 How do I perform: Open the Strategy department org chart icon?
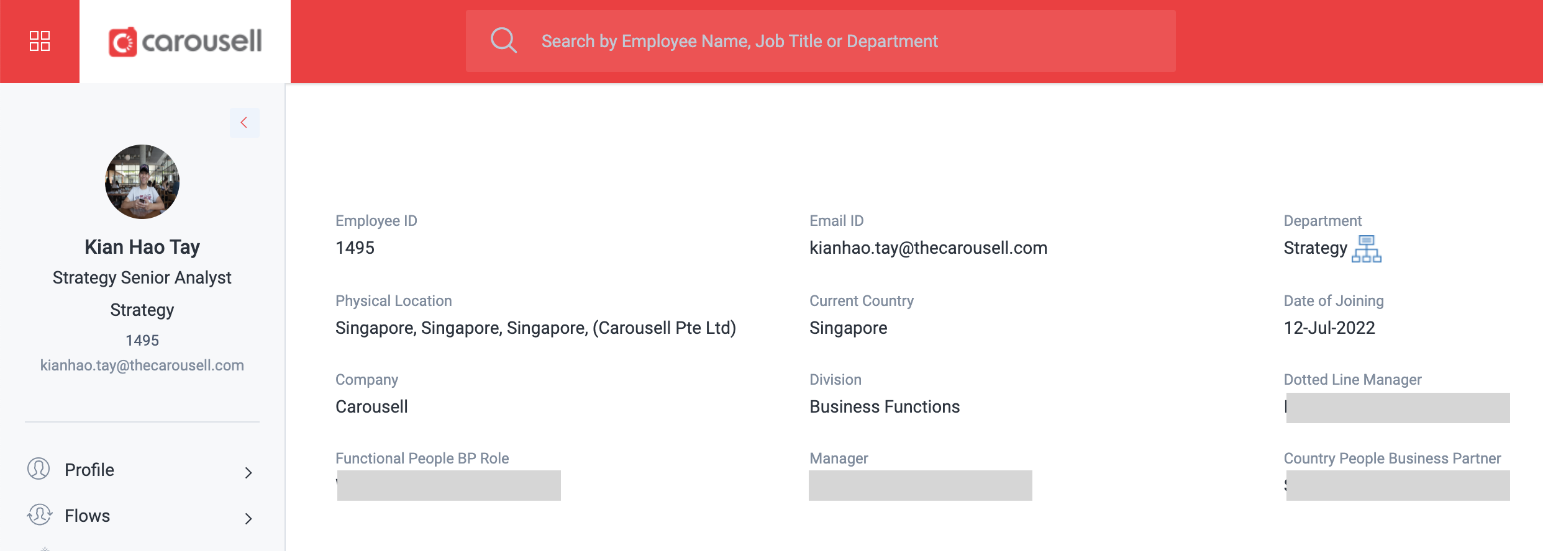(x=1366, y=249)
